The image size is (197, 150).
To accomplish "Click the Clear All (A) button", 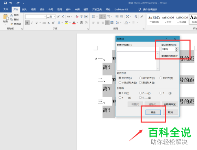I will [170, 104].
